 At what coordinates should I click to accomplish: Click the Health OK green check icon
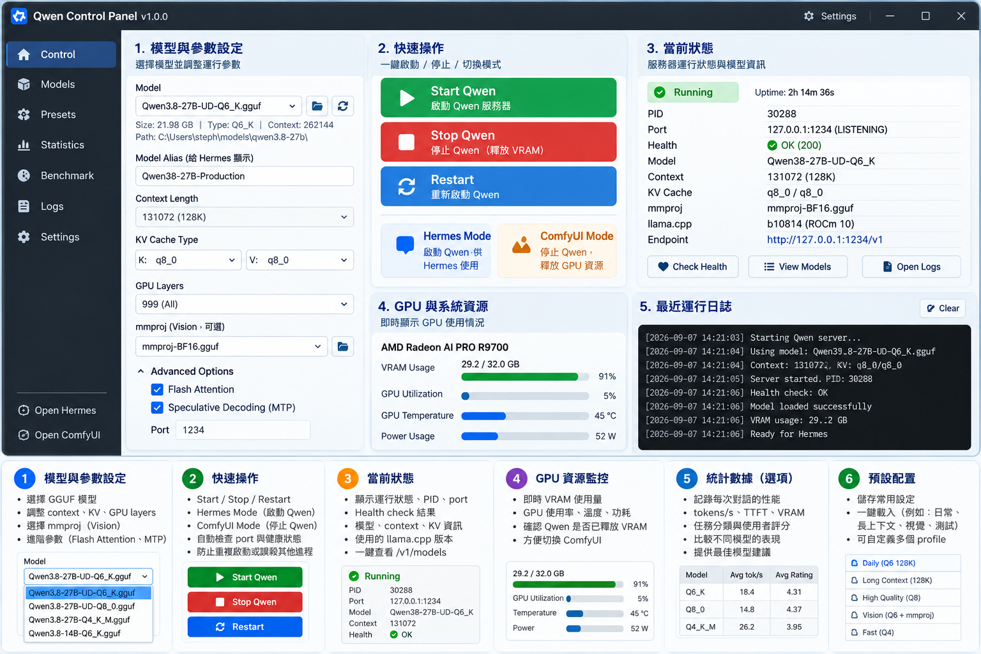pos(772,145)
